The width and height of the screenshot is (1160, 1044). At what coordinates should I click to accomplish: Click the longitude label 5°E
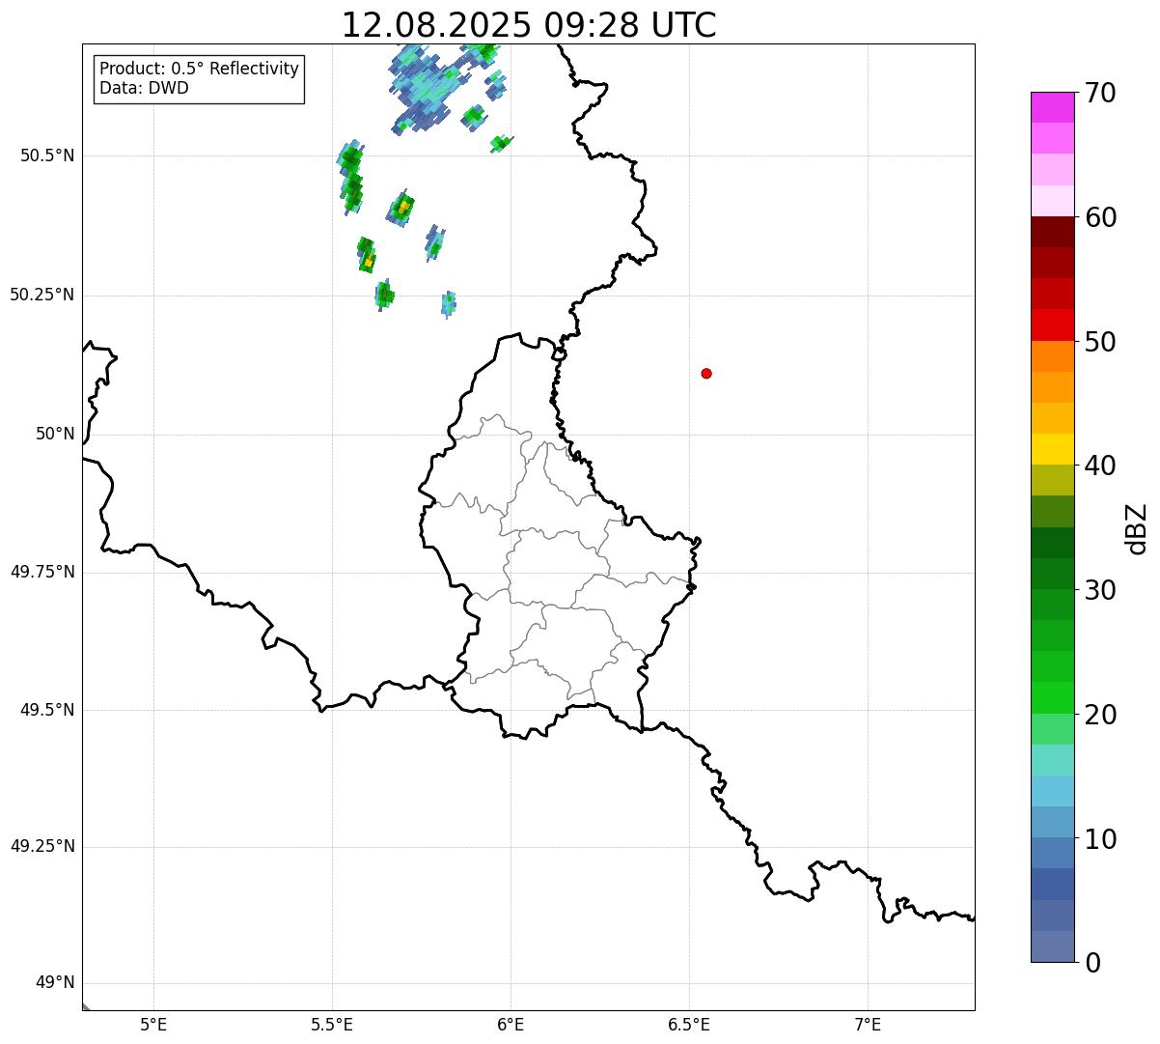click(153, 1024)
